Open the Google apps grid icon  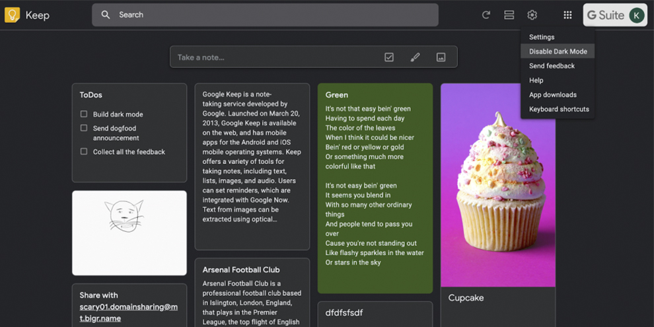pyautogui.click(x=567, y=15)
